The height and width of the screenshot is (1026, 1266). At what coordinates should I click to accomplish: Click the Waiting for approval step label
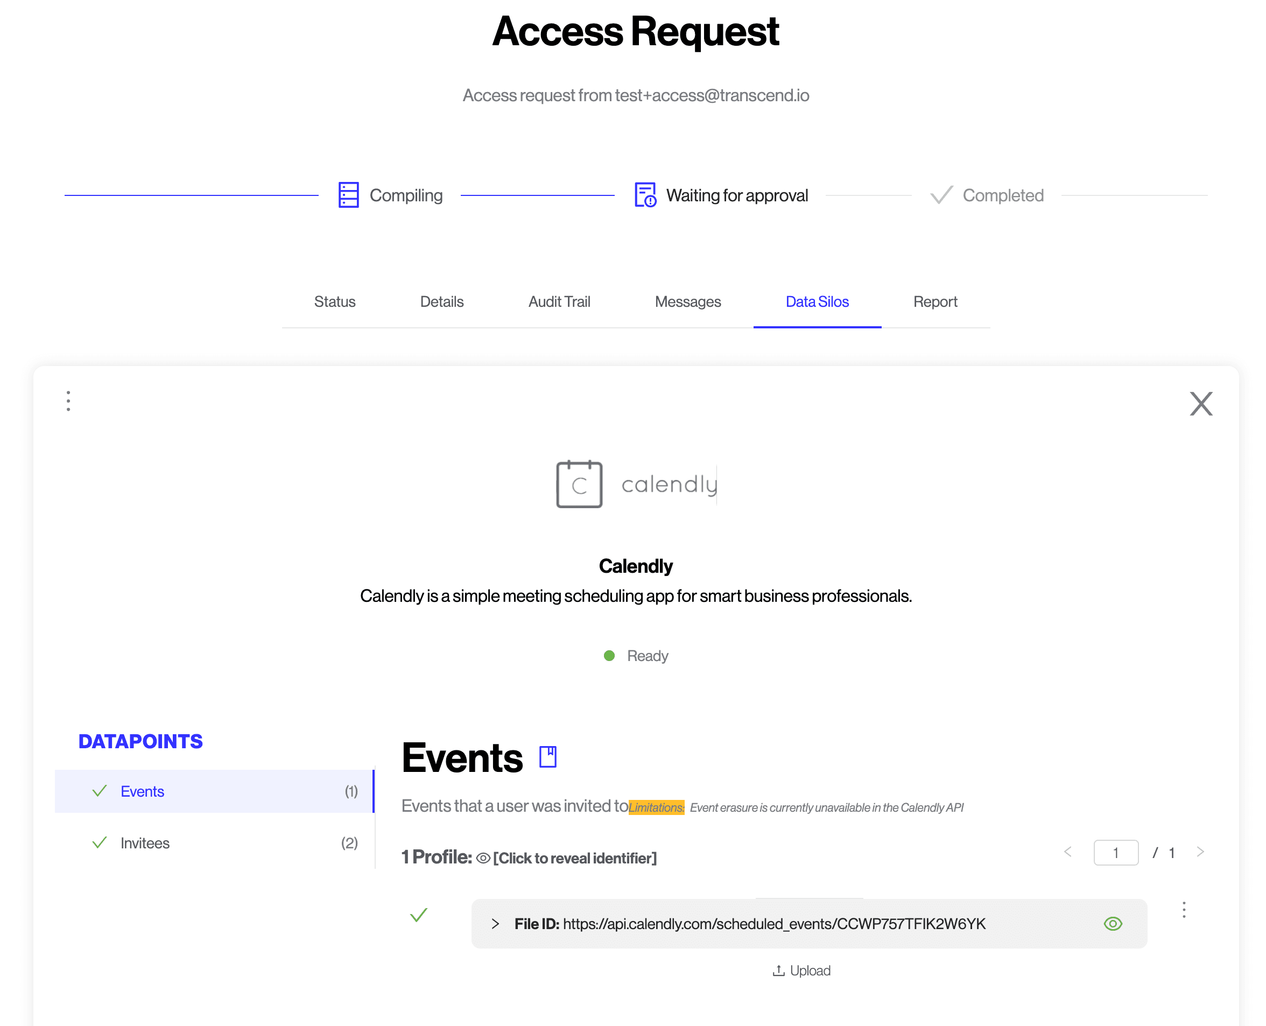pyautogui.click(x=736, y=195)
